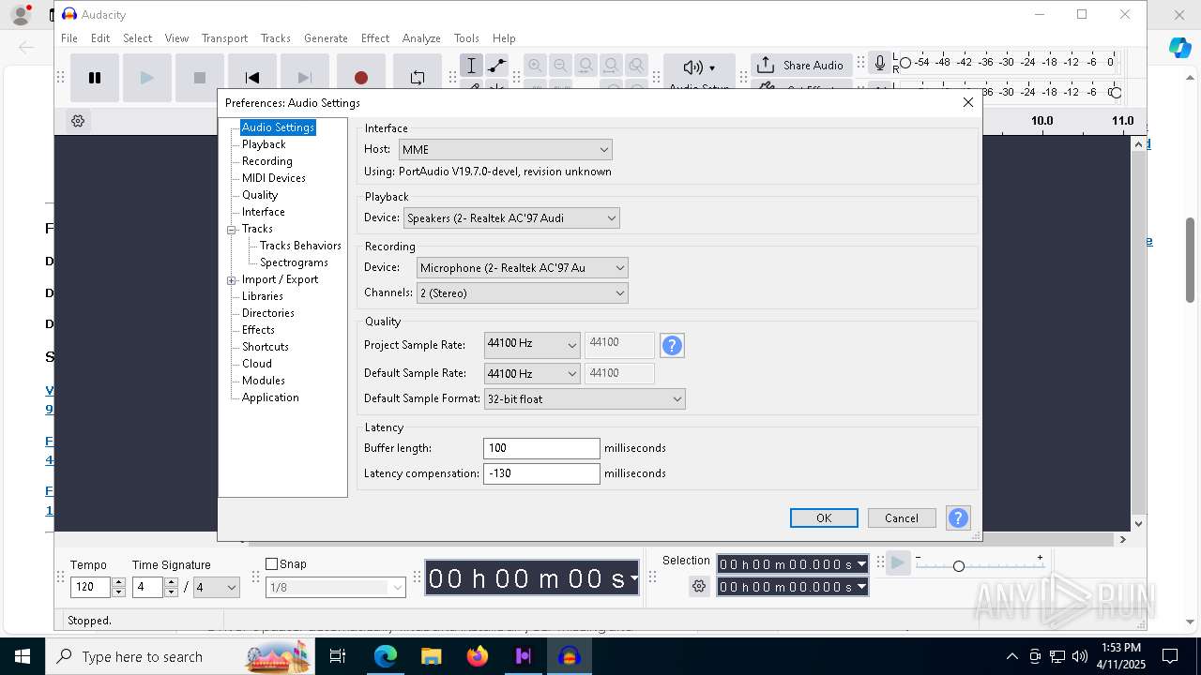Select Recording in preferences tree
1201x675 pixels.
point(267,161)
